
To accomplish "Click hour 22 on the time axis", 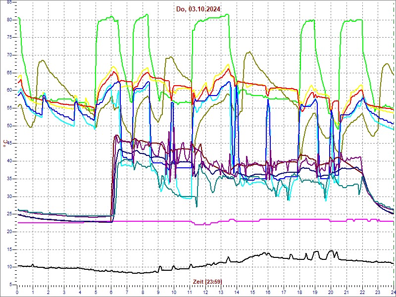I will coord(362,292).
